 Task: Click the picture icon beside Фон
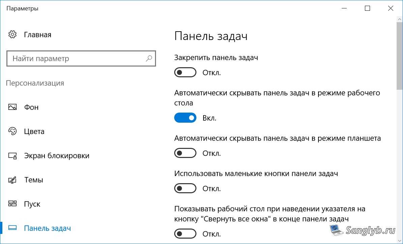12,107
